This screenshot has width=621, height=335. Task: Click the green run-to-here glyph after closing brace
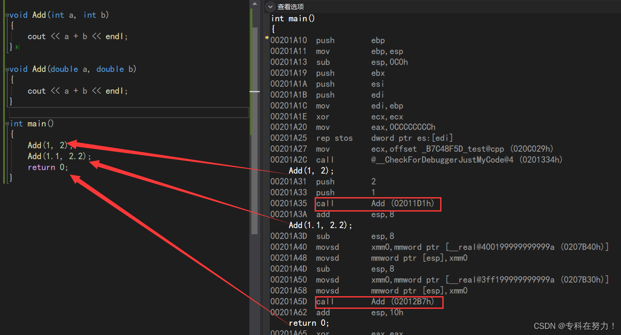click(x=17, y=47)
